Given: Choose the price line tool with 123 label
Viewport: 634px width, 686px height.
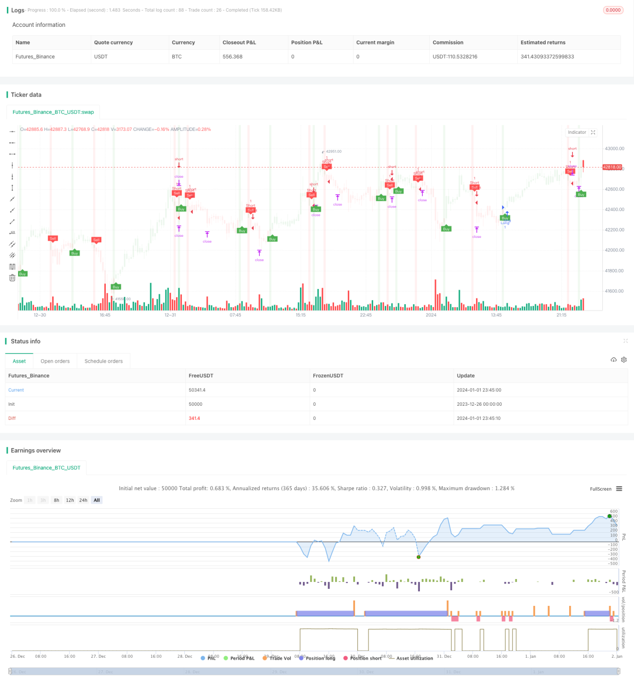Looking at the screenshot, I should coord(12,232).
